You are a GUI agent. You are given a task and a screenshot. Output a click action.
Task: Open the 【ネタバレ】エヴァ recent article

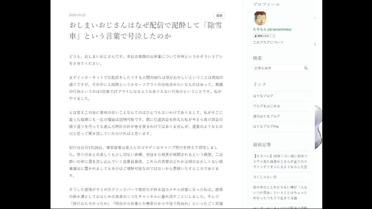click(x=280, y=161)
